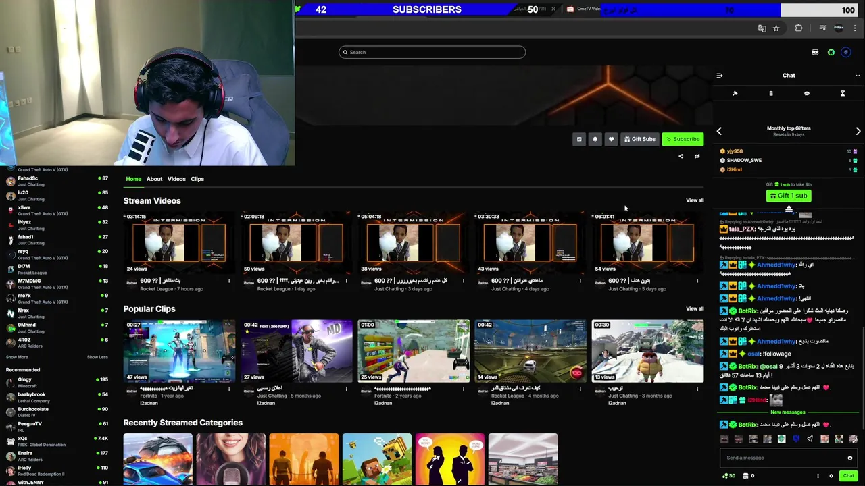Image resolution: width=865 pixels, height=486 pixels.
Task: Switch to the Clips tab
Action: (197, 179)
